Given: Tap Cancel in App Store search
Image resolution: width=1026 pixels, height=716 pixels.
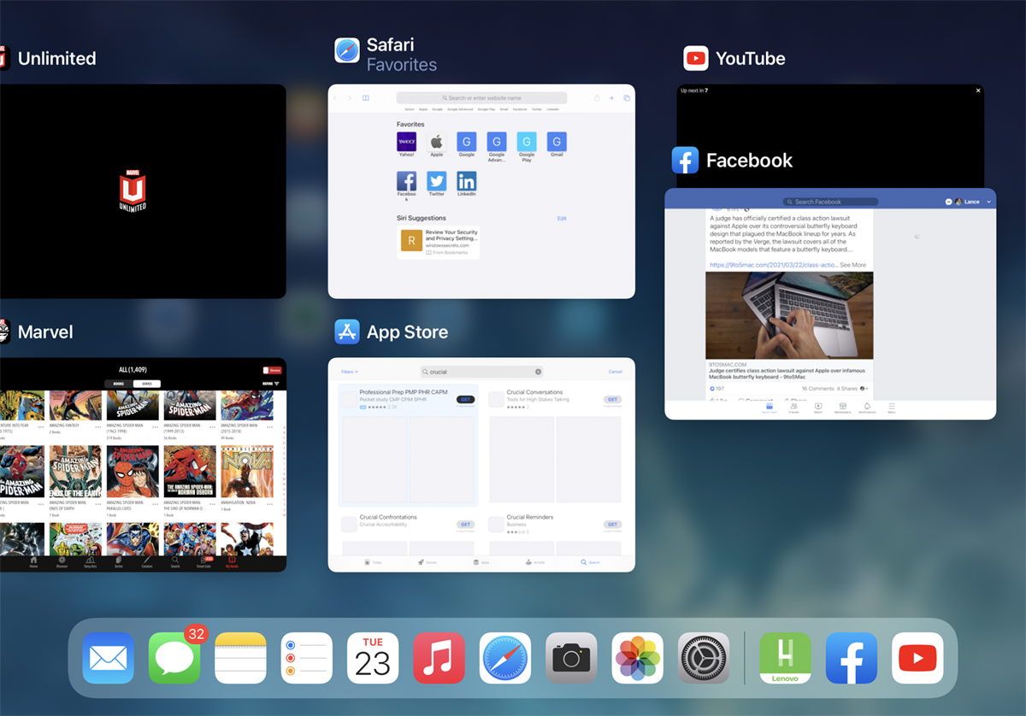Looking at the screenshot, I should point(616,372).
